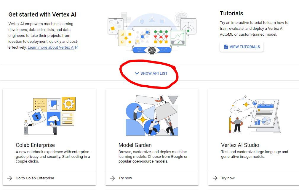Click the chevron icon beside SHOW API LIST
Viewport: 299px width, 190px height.
tap(137, 73)
